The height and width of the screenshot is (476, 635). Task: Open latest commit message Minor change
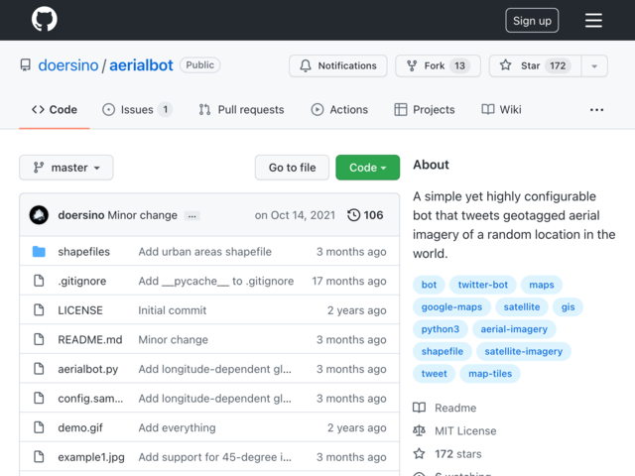(x=143, y=215)
